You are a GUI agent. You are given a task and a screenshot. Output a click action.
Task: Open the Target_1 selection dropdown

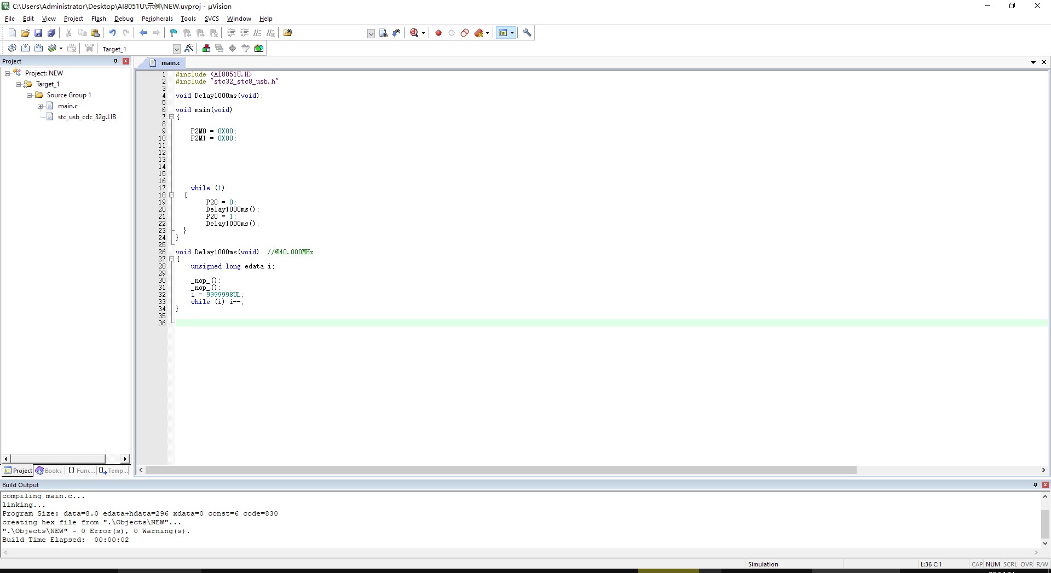[176, 49]
